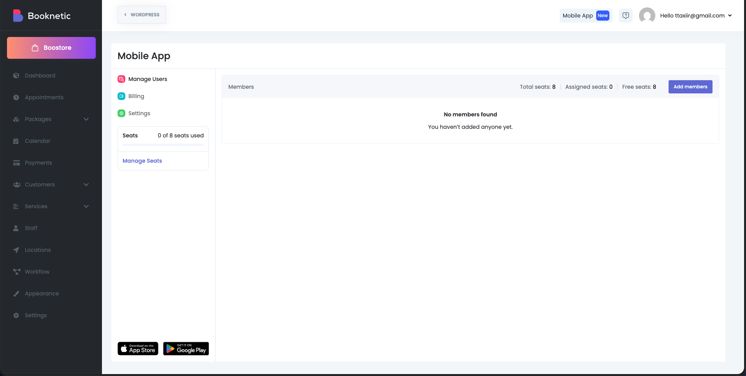This screenshot has width=746, height=376.
Task: Click the seats usage progress bar
Action: (x=163, y=145)
